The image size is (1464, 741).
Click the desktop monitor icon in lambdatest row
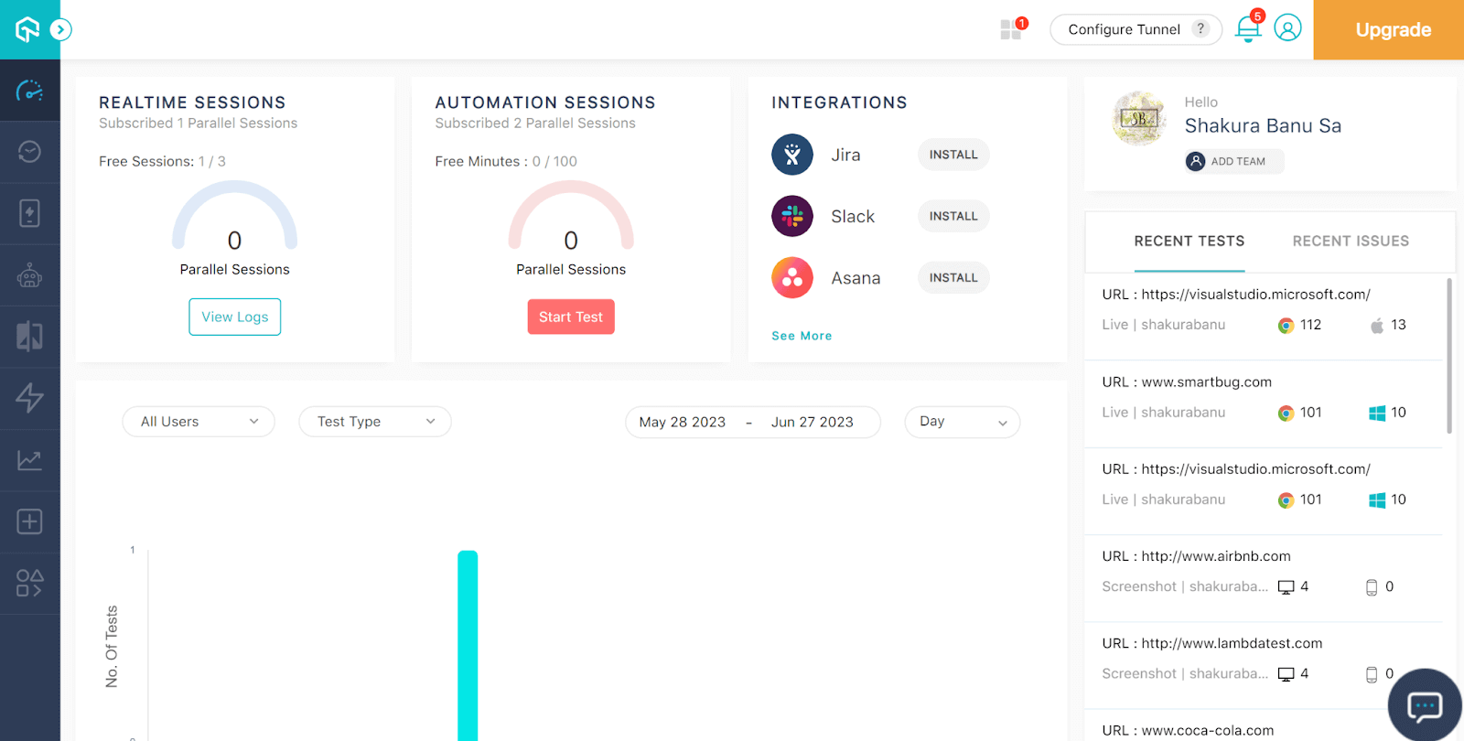pos(1286,674)
